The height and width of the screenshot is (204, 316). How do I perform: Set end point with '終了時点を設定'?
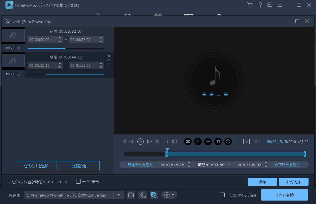(x=289, y=165)
